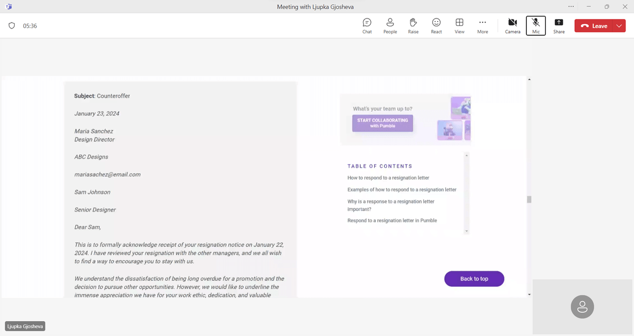The height and width of the screenshot is (336, 634).
Task: Click the shield privacy icon
Action: click(x=12, y=26)
